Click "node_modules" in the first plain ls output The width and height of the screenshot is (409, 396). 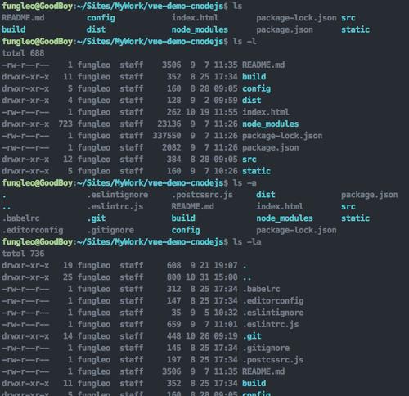tap(200, 29)
